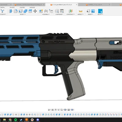Select the Automate tool icon

coord(2,11)
